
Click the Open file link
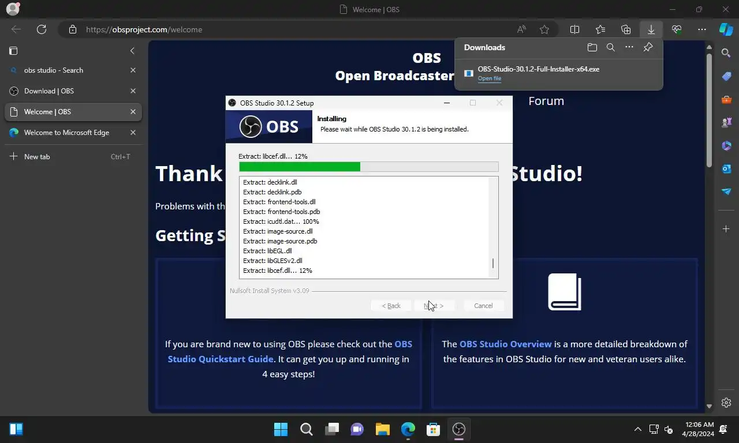(x=489, y=78)
